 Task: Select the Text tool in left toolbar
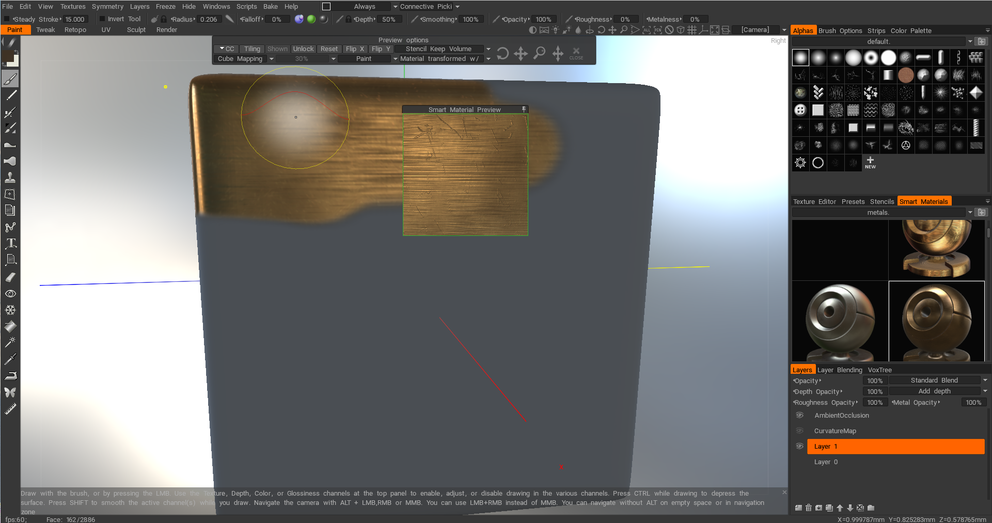click(10, 243)
